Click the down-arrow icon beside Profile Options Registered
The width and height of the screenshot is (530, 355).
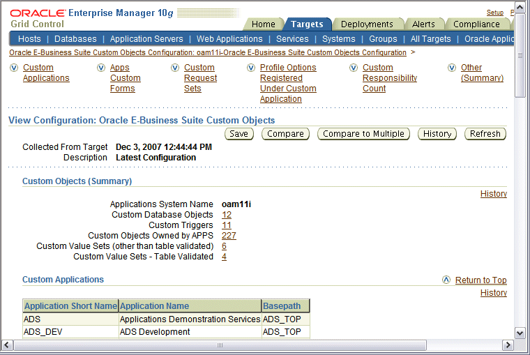[x=251, y=68]
